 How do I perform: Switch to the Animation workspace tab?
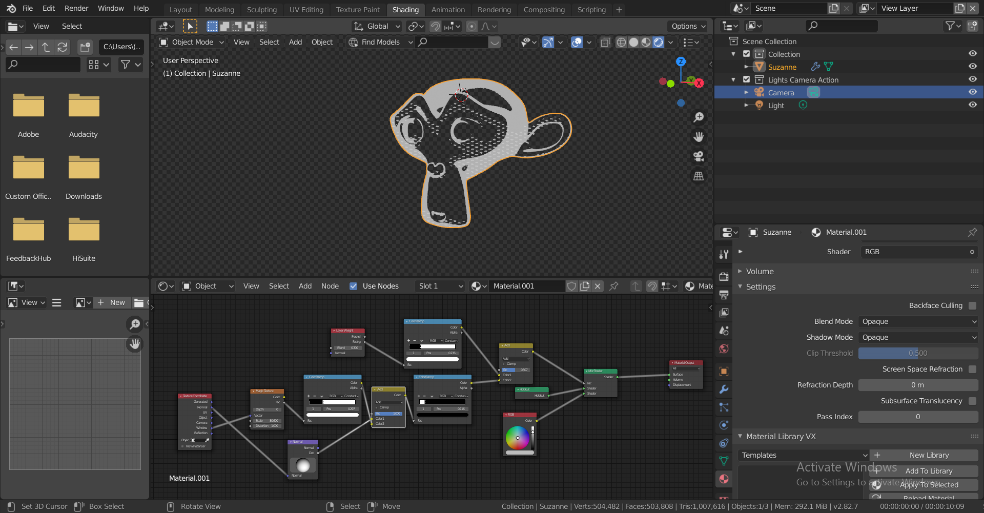pos(448,10)
